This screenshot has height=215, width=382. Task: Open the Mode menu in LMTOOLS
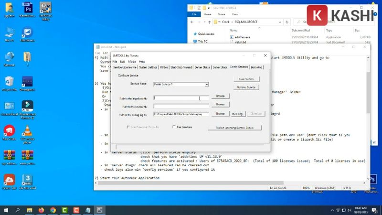[x=132, y=62]
